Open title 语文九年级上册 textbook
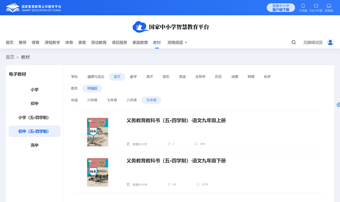The height and width of the screenshot is (202, 340). [176, 121]
